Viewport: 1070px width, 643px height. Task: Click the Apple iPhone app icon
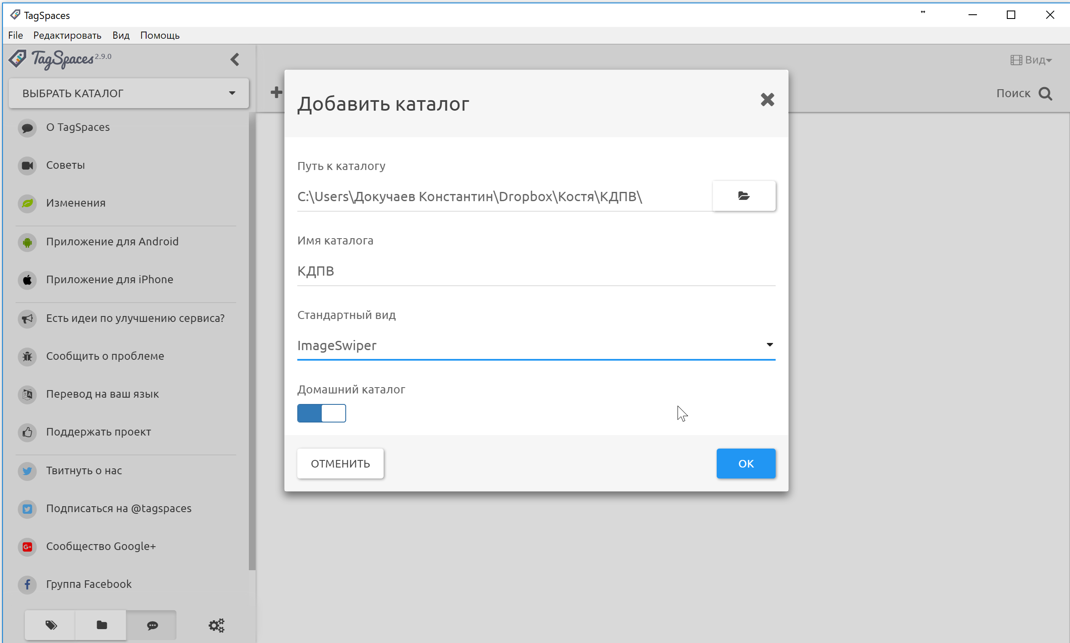(27, 280)
